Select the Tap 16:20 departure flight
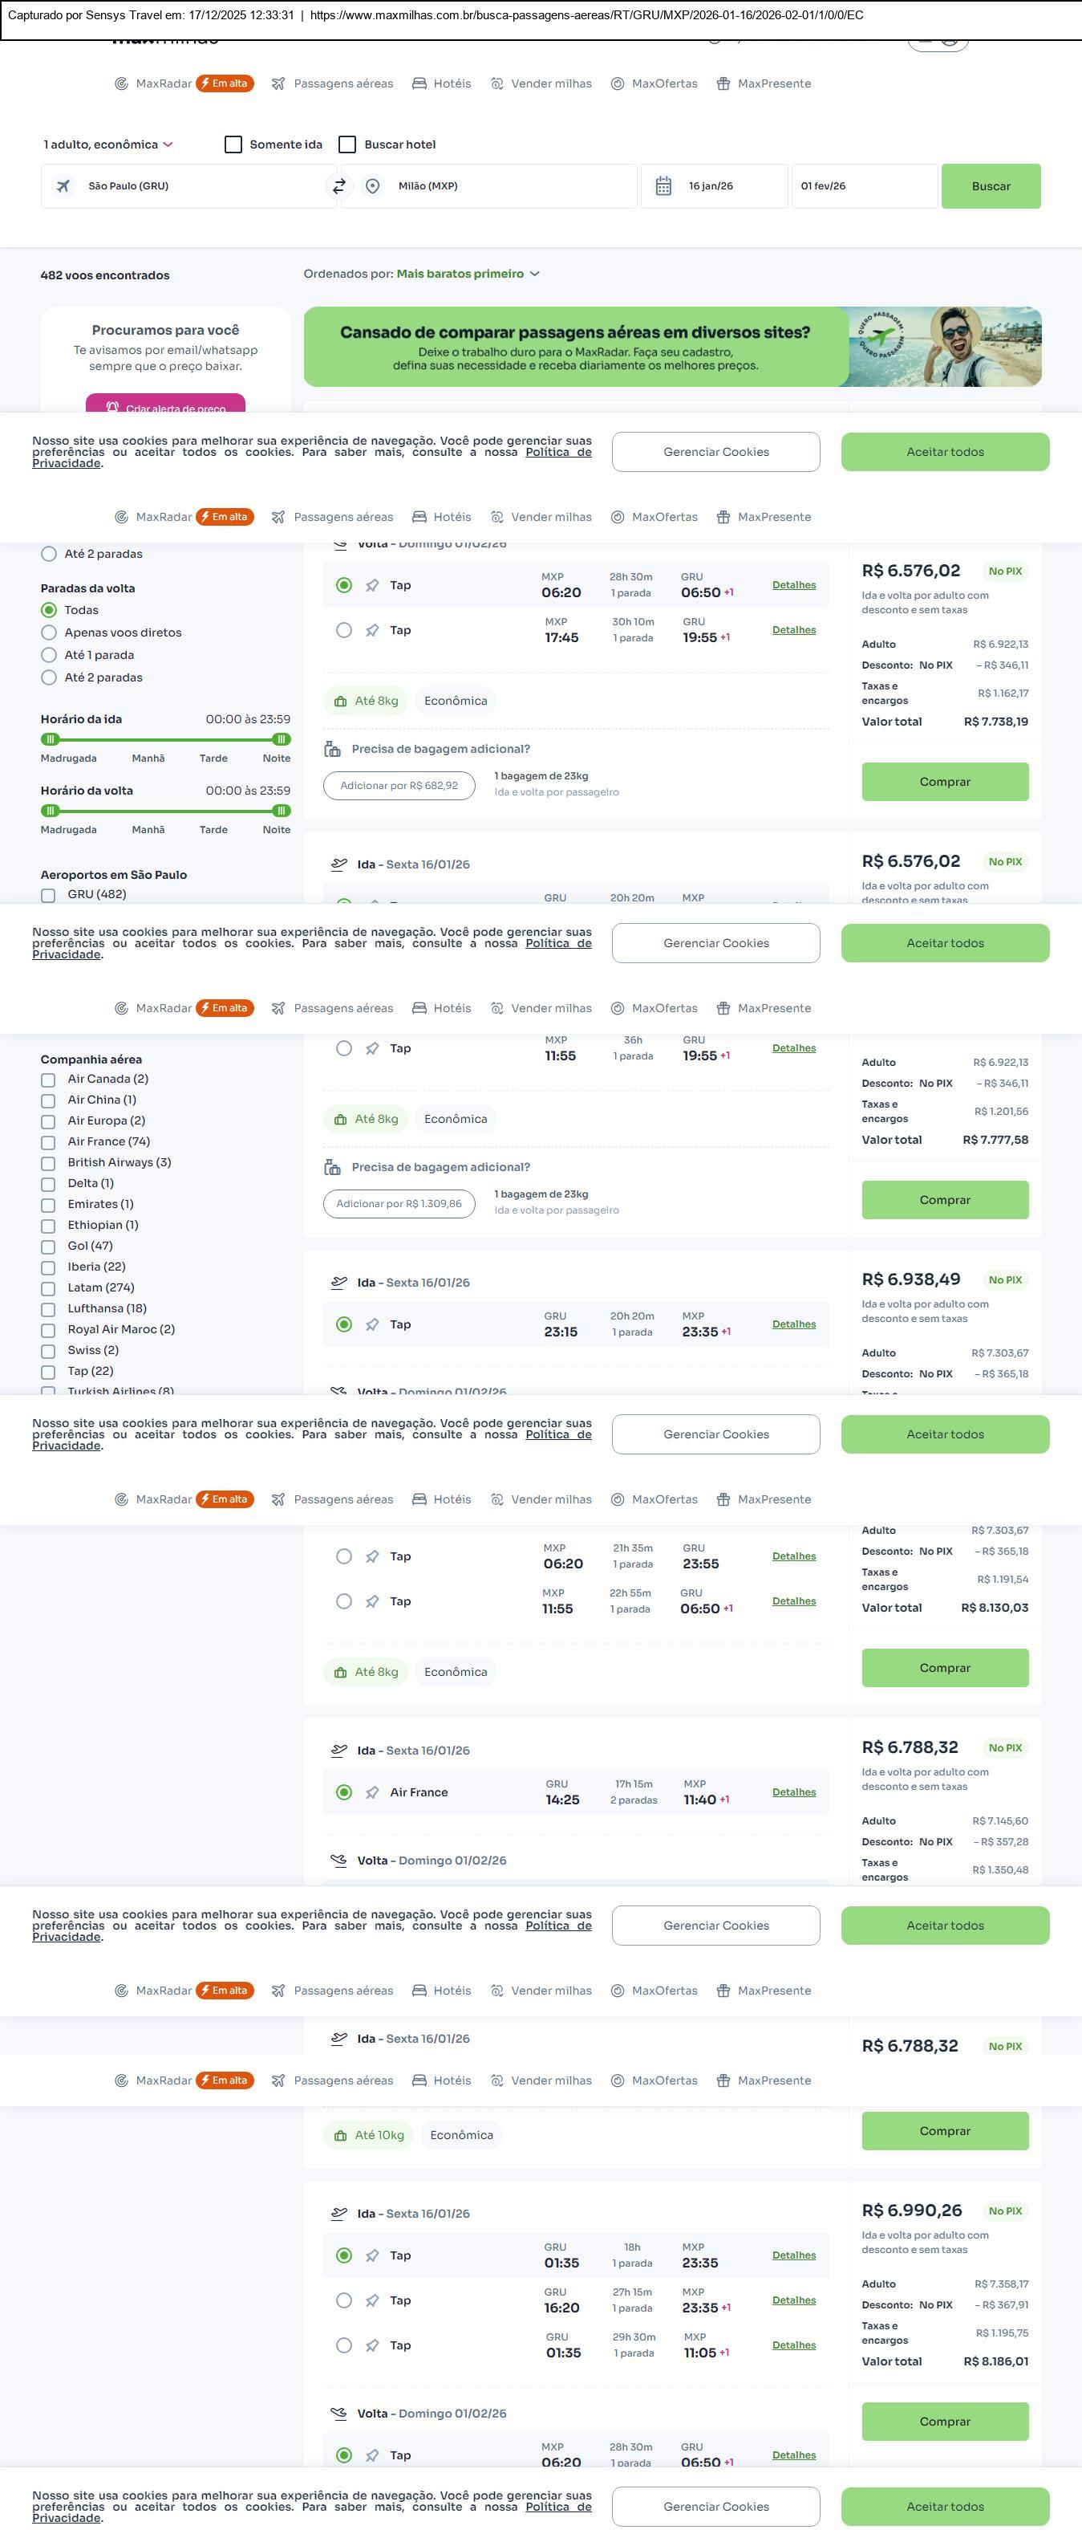The height and width of the screenshot is (2546, 1082). [x=343, y=2300]
